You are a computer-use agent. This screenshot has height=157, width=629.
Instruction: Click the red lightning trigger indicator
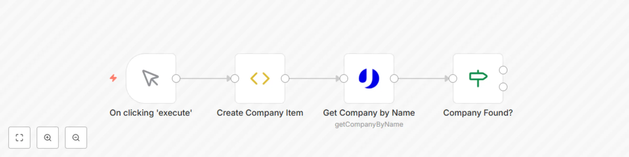[x=113, y=78]
